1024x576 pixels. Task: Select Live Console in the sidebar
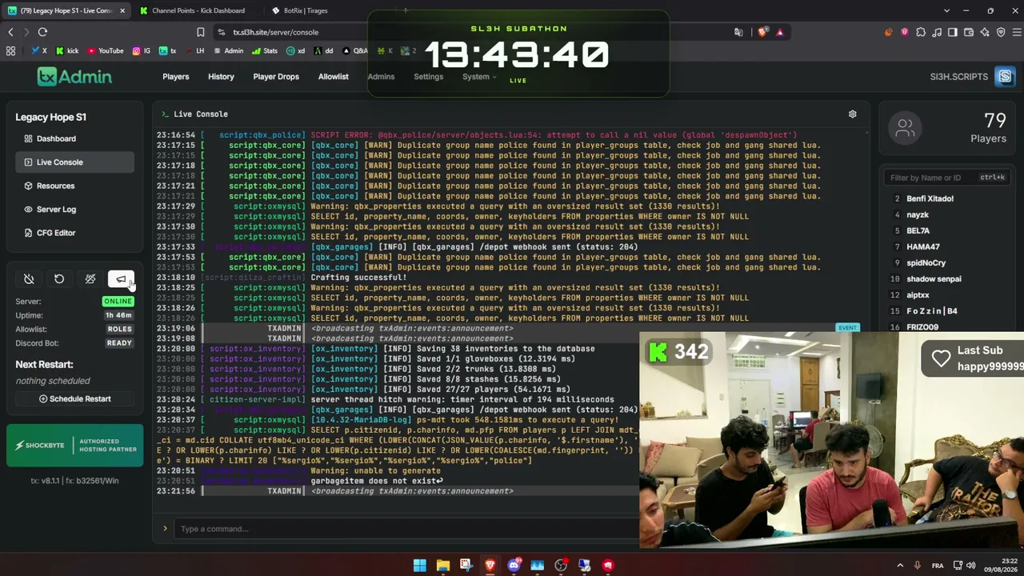pyautogui.click(x=74, y=162)
